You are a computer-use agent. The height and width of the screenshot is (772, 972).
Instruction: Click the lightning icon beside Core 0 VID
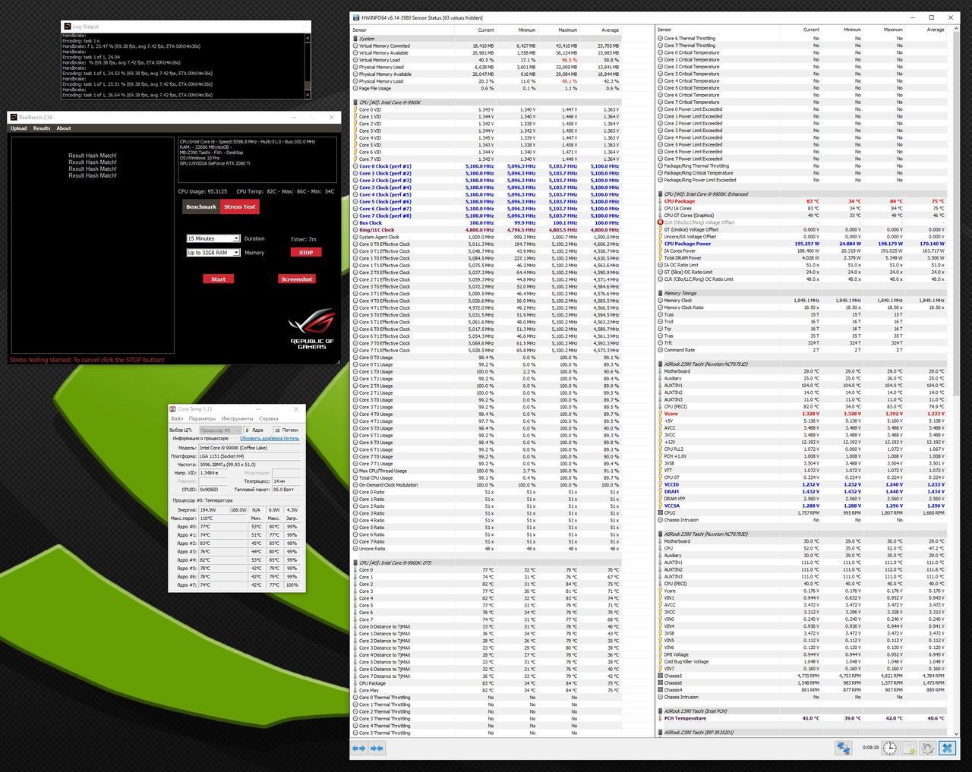[355, 109]
